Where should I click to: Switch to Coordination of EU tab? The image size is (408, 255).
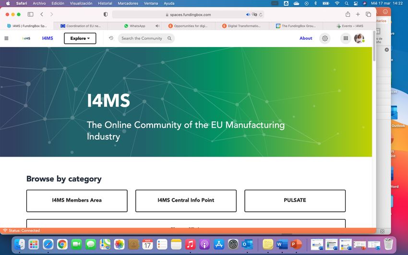tap(81, 26)
